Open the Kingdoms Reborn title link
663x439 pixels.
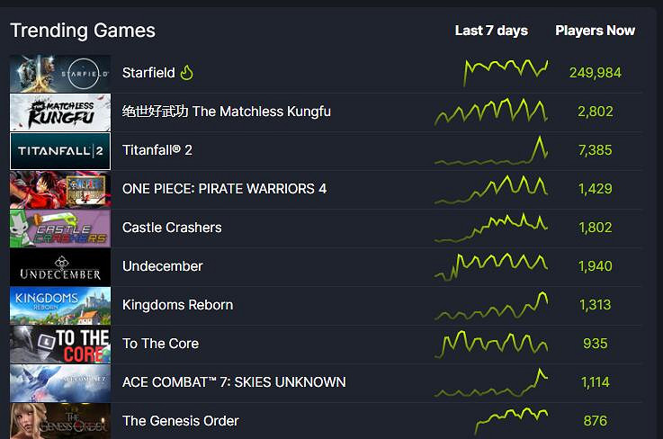click(177, 305)
